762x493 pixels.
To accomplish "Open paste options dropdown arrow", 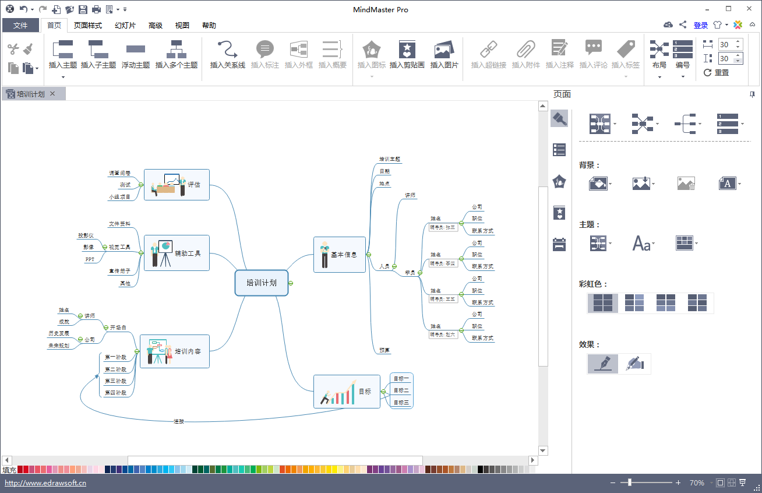I will (x=37, y=69).
